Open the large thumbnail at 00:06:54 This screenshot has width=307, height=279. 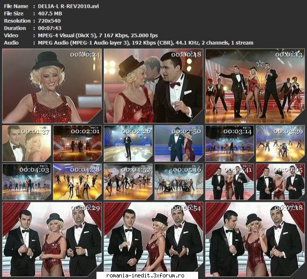pos(153,239)
